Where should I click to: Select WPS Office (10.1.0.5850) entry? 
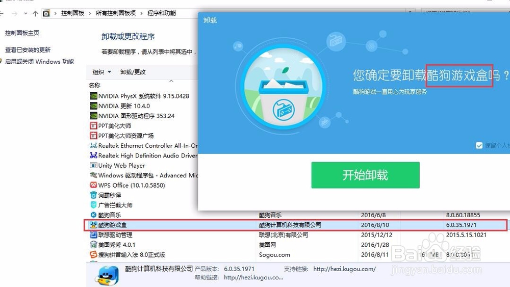tap(132, 185)
